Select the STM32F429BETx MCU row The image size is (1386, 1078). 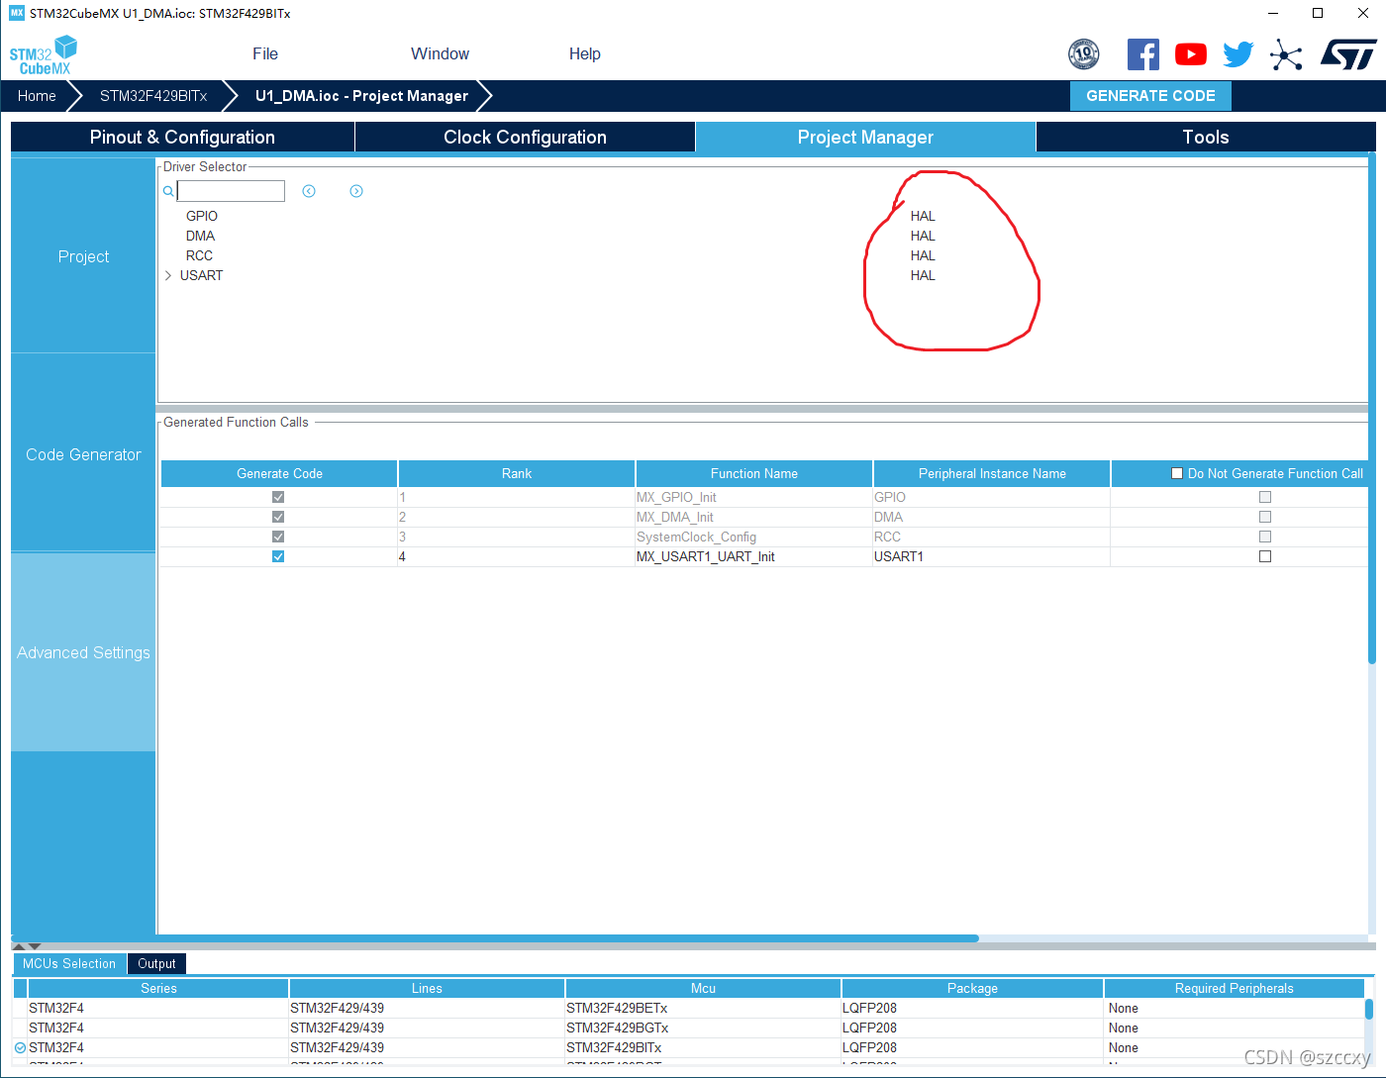point(688,1008)
